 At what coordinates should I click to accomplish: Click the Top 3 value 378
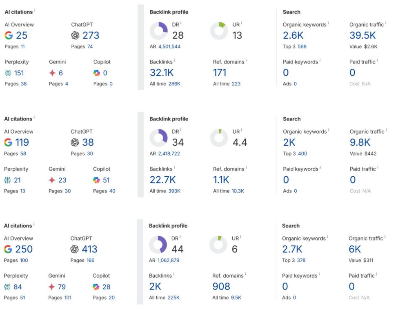[x=302, y=260]
